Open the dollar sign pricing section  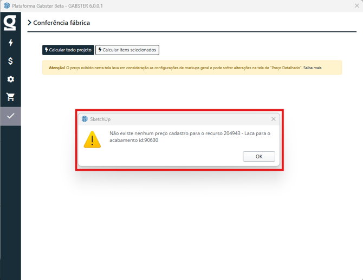pos(10,61)
